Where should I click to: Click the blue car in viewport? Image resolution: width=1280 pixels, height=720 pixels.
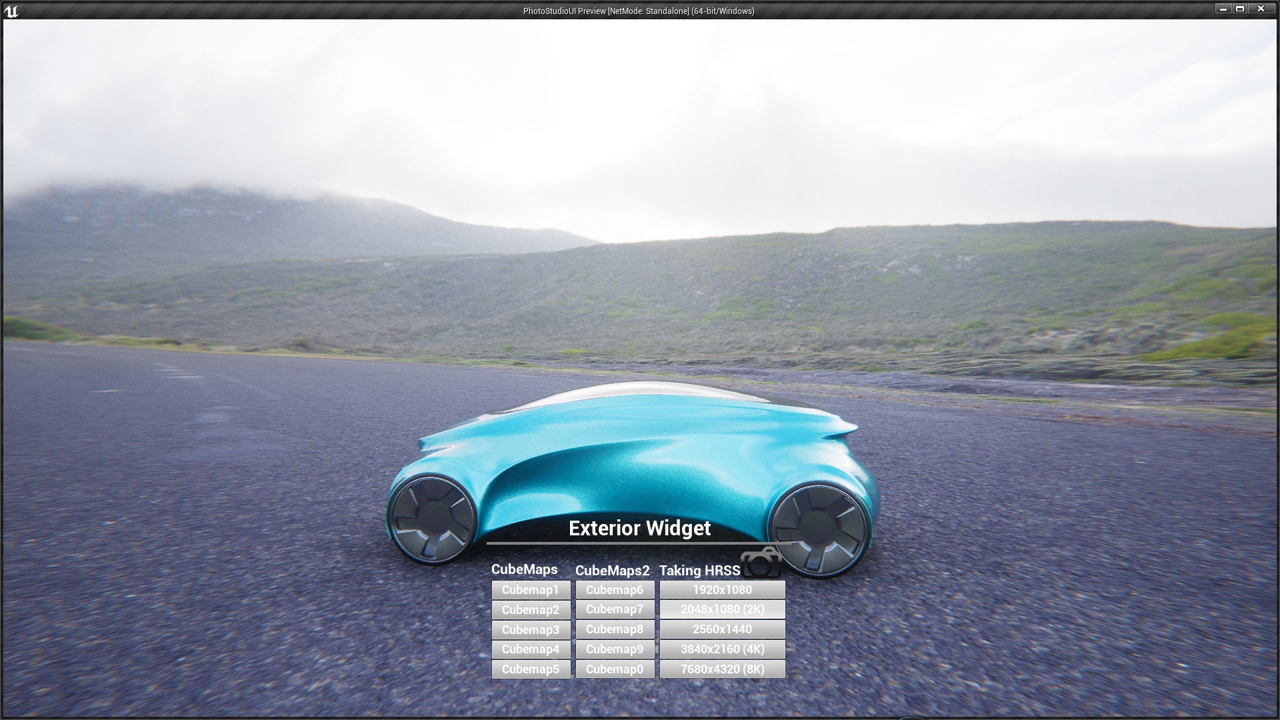coord(633,460)
